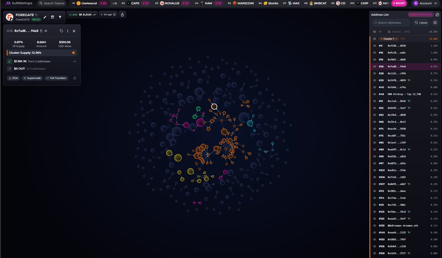Copy address 0xfad0...94e8 in detail panel

pyautogui.click(x=41, y=31)
